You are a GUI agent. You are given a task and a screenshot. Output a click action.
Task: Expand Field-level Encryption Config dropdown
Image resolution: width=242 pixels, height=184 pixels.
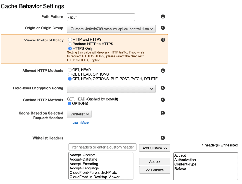pyautogui.click(x=111, y=89)
